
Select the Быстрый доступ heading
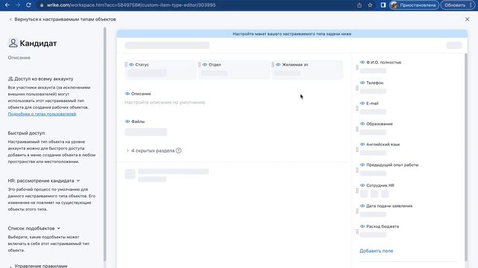click(26, 133)
